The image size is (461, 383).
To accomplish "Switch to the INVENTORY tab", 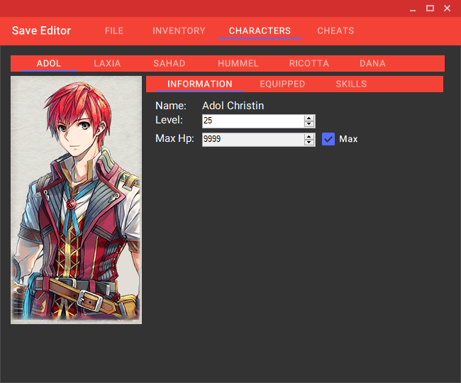I will [x=179, y=31].
